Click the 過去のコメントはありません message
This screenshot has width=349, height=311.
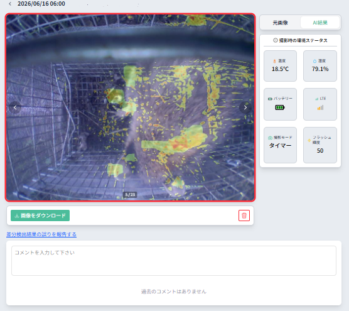[x=174, y=292]
